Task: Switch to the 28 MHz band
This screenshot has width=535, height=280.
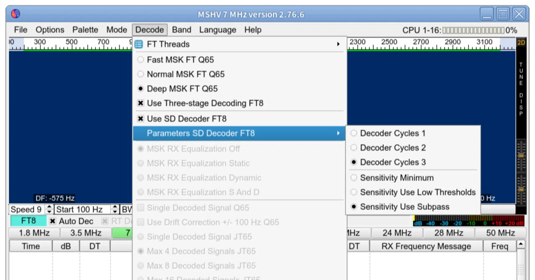Action: click(448, 233)
